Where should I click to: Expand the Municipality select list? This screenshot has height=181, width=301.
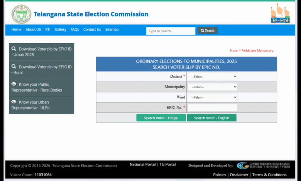click(212, 87)
